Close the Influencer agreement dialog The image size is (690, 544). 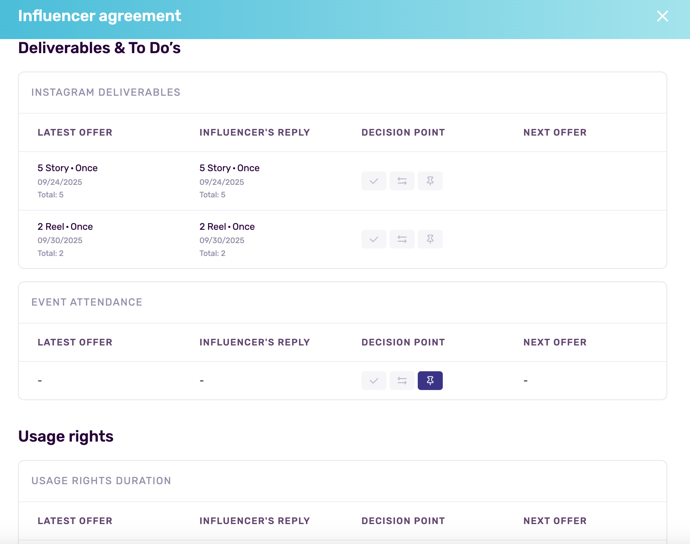coord(662,16)
